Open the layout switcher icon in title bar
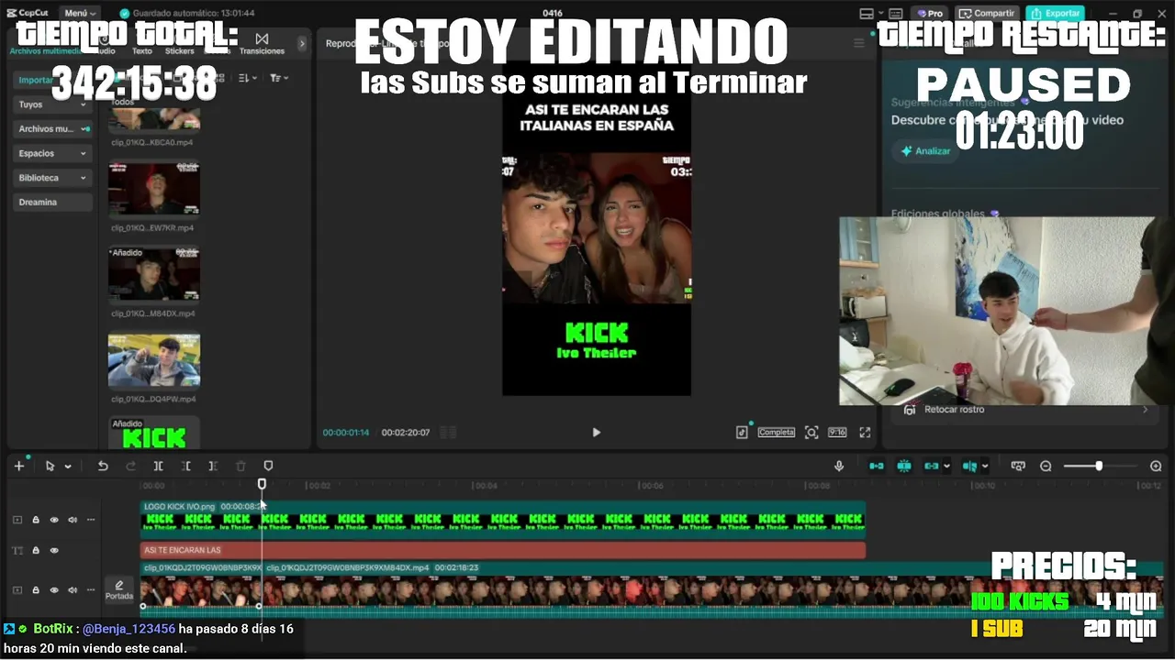The height and width of the screenshot is (660, 1175). [x=867, y=14]
